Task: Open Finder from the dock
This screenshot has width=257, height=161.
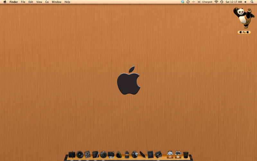Action: pyautogui.click(x=72, y=155)
